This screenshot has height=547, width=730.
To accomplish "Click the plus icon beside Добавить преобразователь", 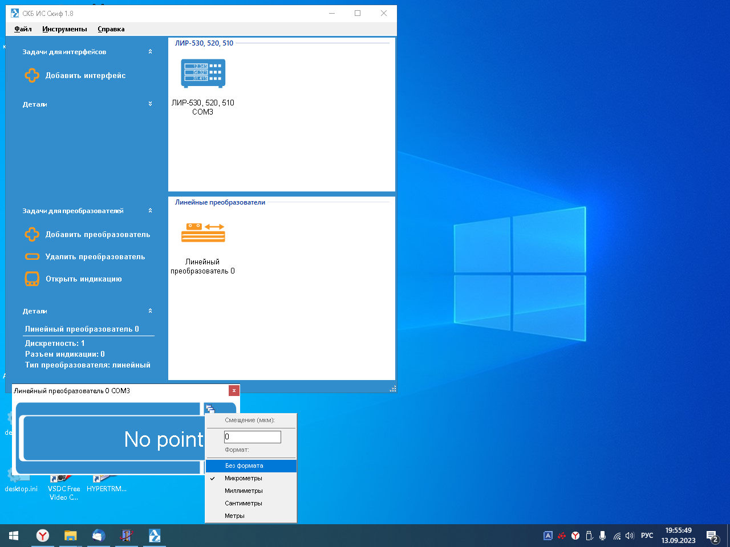I will 32,234.
